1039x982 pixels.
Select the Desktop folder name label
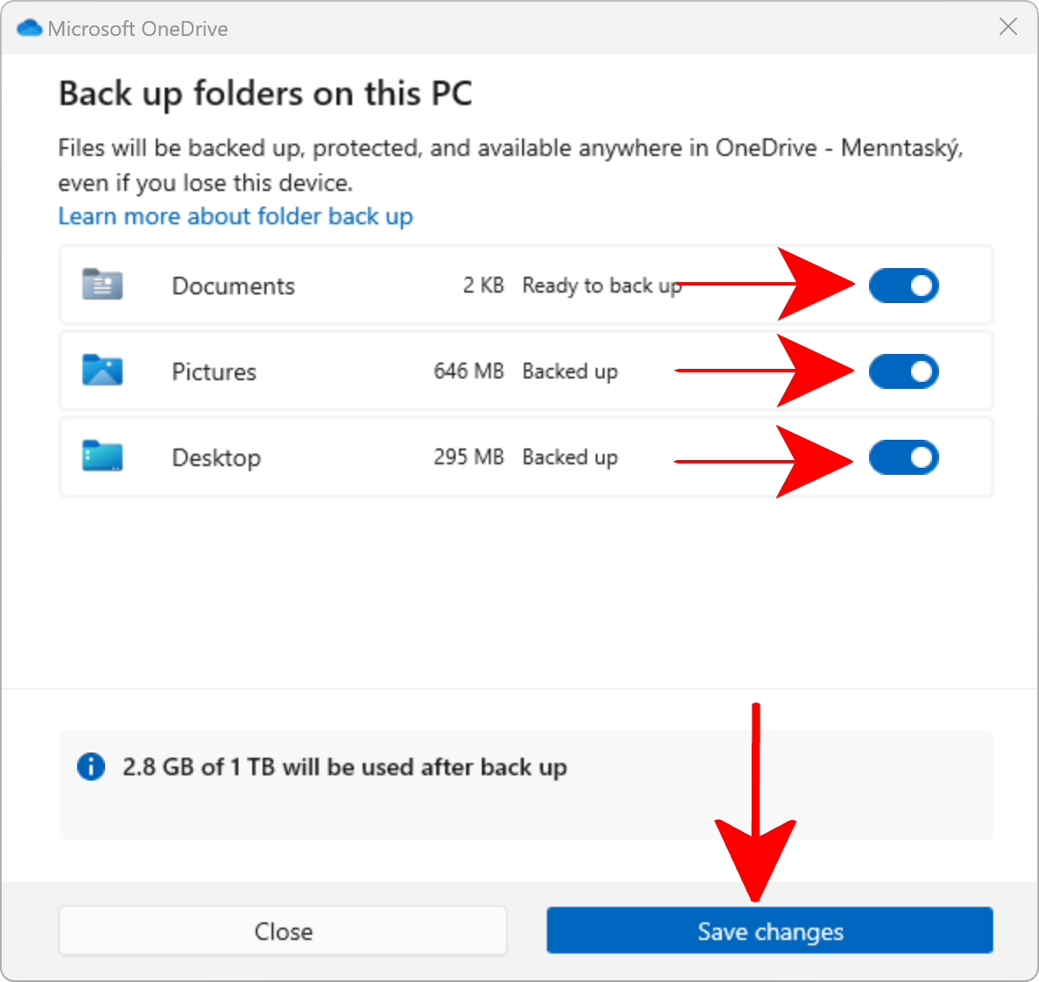click(x=216, y=457)
